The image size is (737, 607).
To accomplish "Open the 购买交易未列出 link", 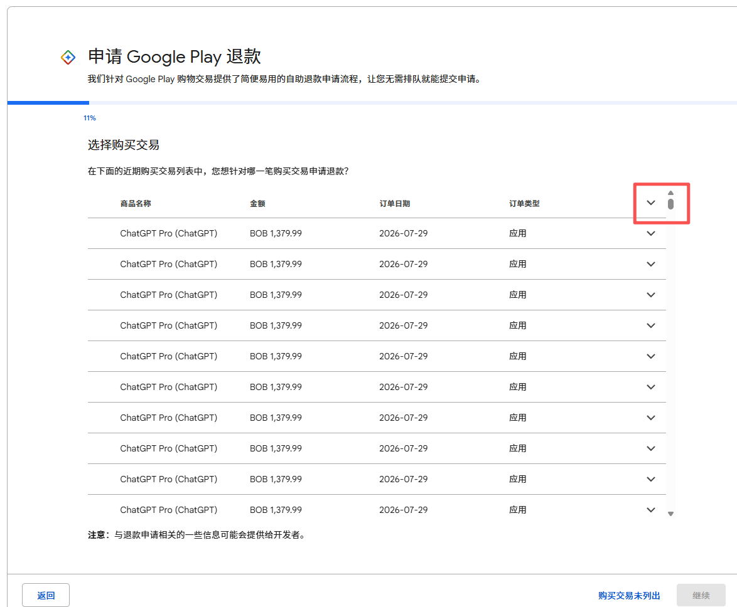I will [629, 595].
